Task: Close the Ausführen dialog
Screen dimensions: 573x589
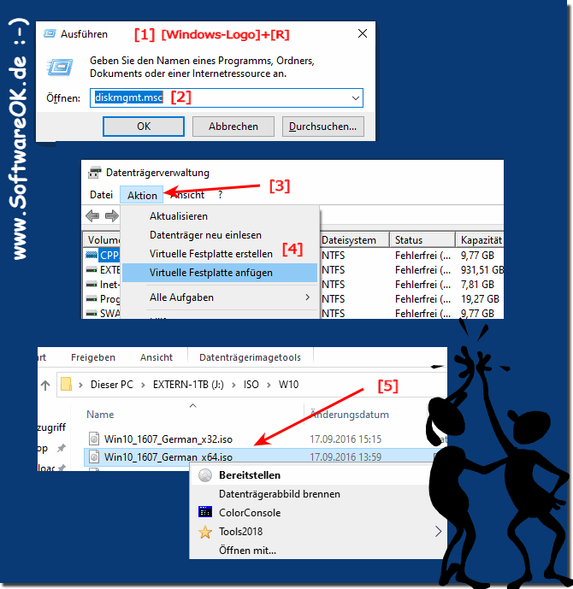Action: click(x=363, y=33)
